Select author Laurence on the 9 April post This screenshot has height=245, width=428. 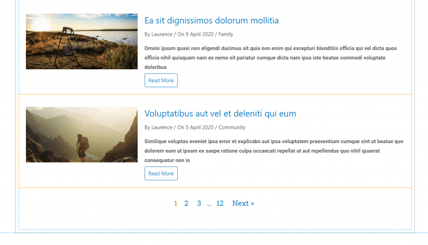coord(161,34)
